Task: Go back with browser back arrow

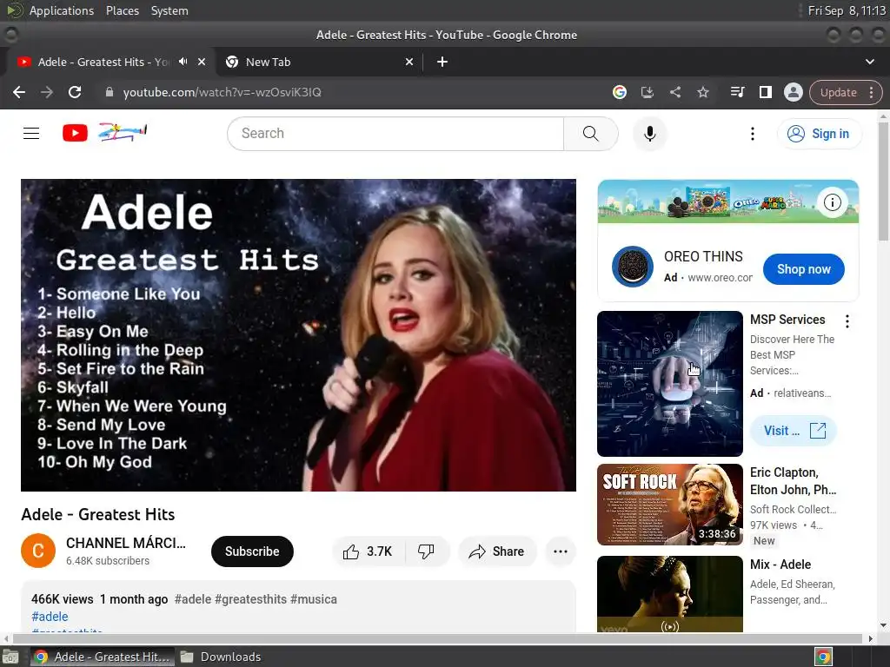Action: tap(19, 92)
